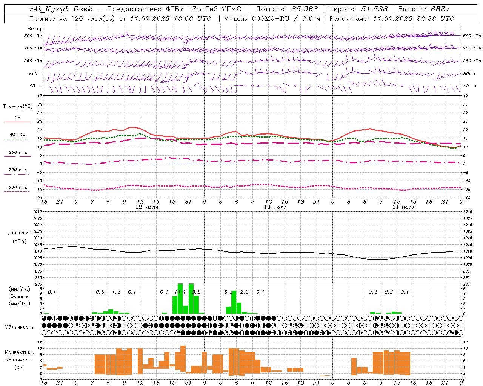Viewport: 483px width, 386px height.
Task: Click the Долгота: 85.963 value
Action: coord(287,9)
